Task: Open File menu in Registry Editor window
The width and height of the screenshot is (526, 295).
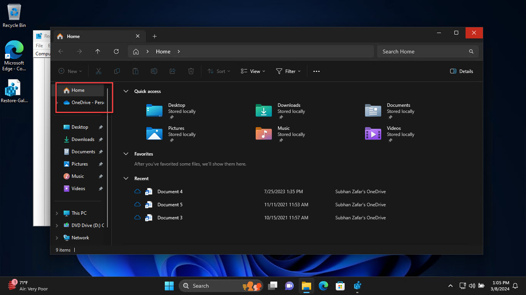Action: click(39, 46)
